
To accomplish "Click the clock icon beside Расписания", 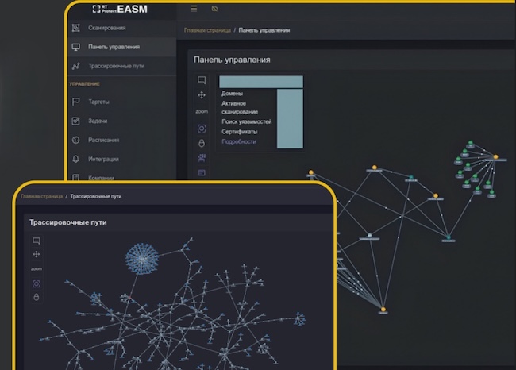I will [76, 140].
